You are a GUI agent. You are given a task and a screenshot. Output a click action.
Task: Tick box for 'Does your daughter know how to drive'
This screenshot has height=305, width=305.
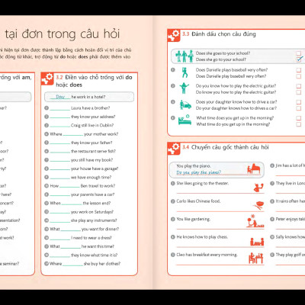(299, 102)
